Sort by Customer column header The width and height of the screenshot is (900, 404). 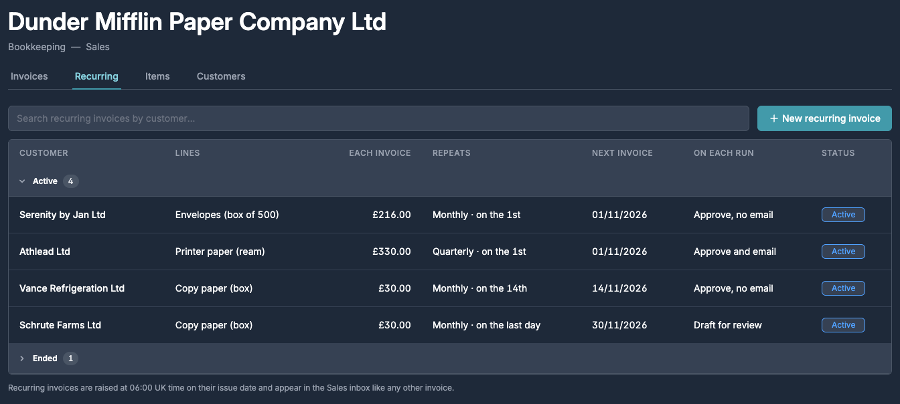pos(44,153)
